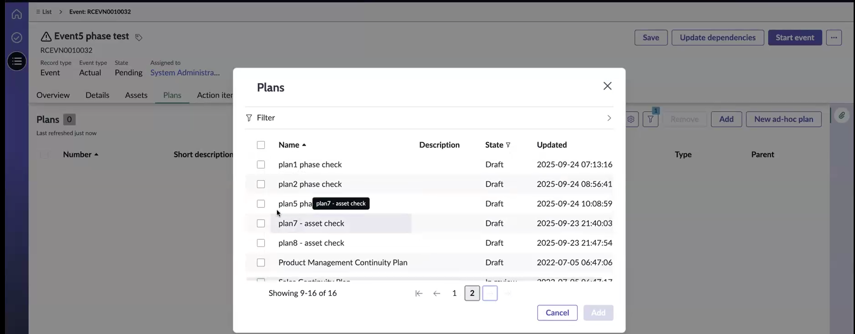Click Product Management Continuity Plan name

pyautogui.click(x=343, y=263)
